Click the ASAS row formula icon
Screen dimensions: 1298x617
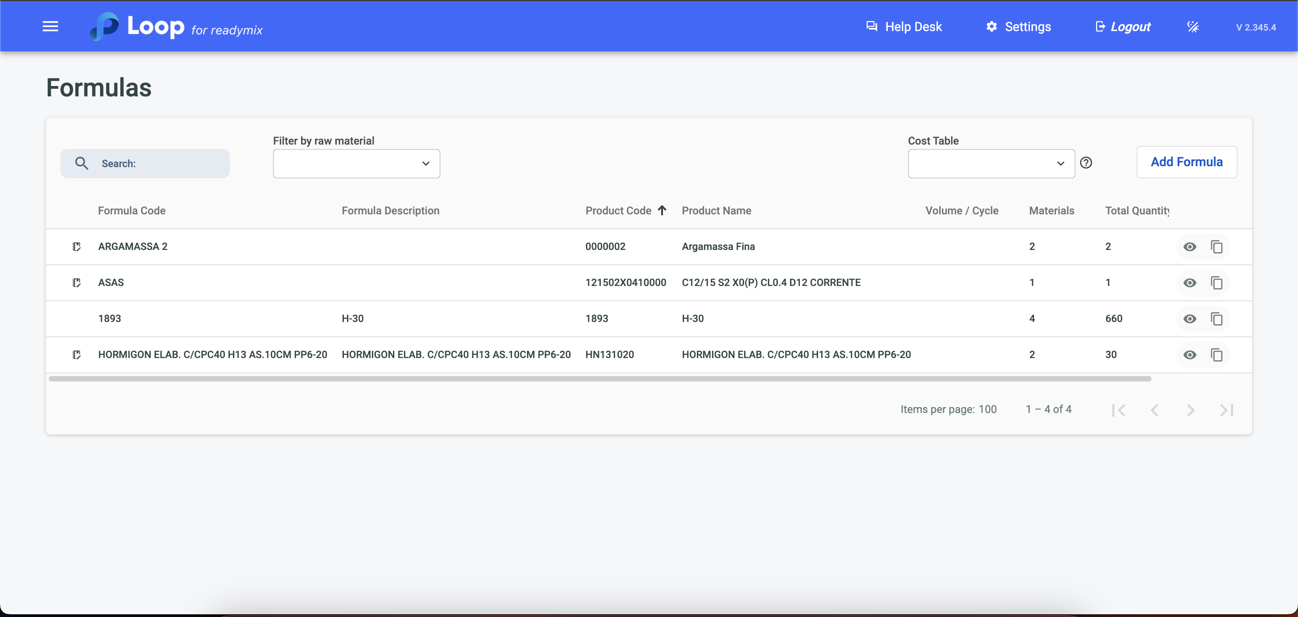pyautogui.click(x=77, y=282)
